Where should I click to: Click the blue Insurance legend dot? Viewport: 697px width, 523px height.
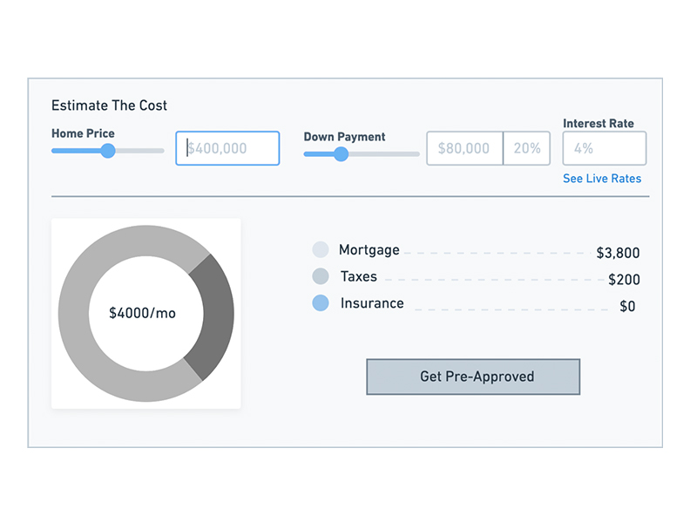click(321, 303)
